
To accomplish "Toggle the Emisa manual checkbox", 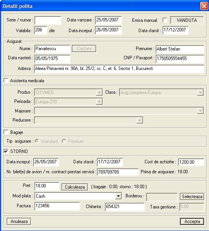I will tap(165, 20).
